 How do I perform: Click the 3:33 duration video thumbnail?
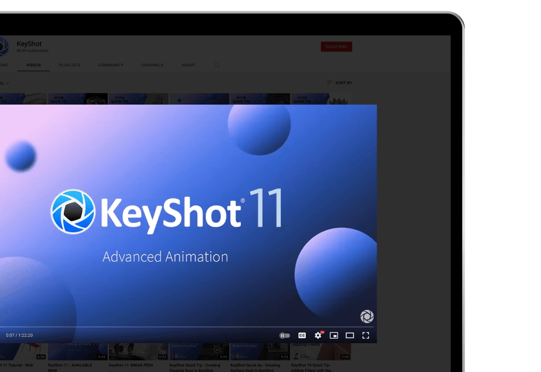click(x=199, y=351)
